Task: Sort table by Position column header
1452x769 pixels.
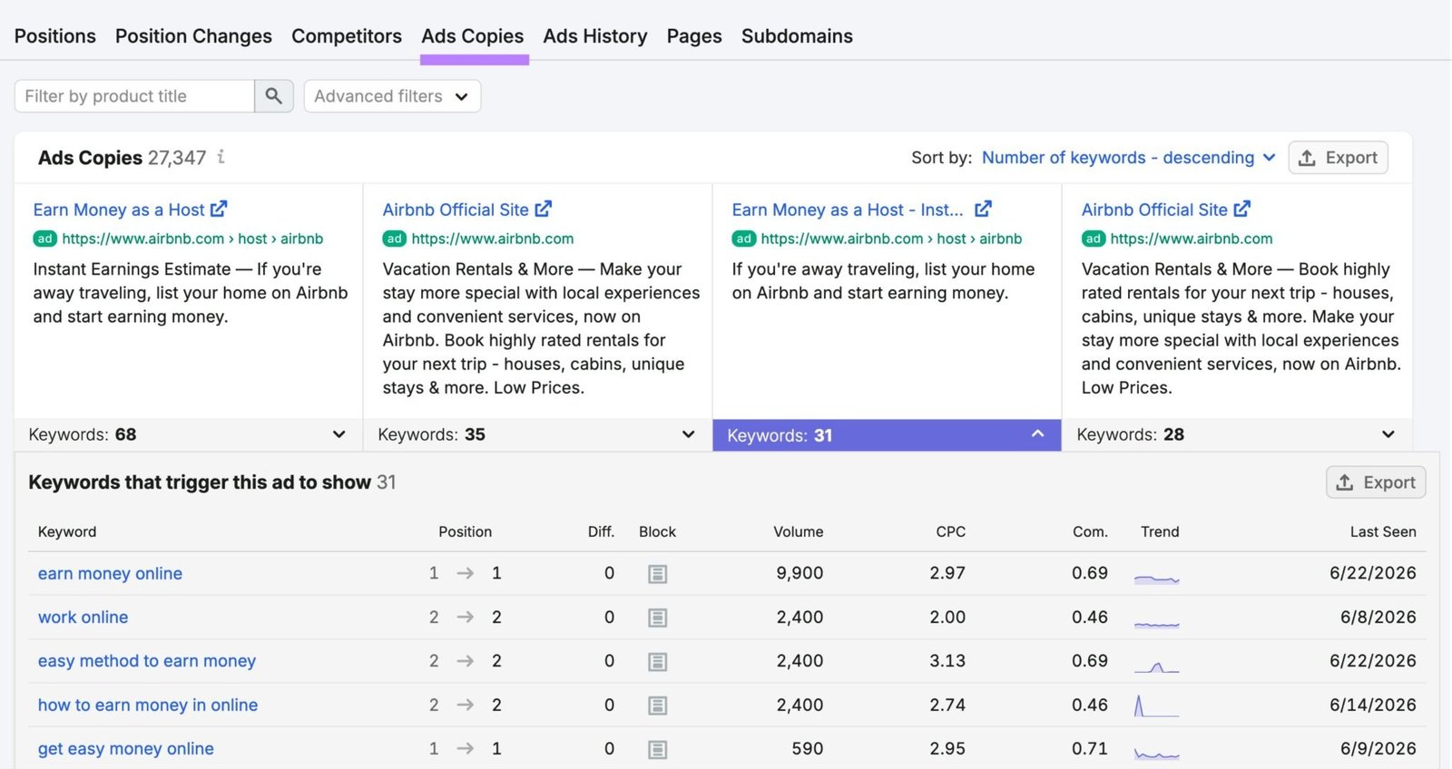Action: (466, 531)
